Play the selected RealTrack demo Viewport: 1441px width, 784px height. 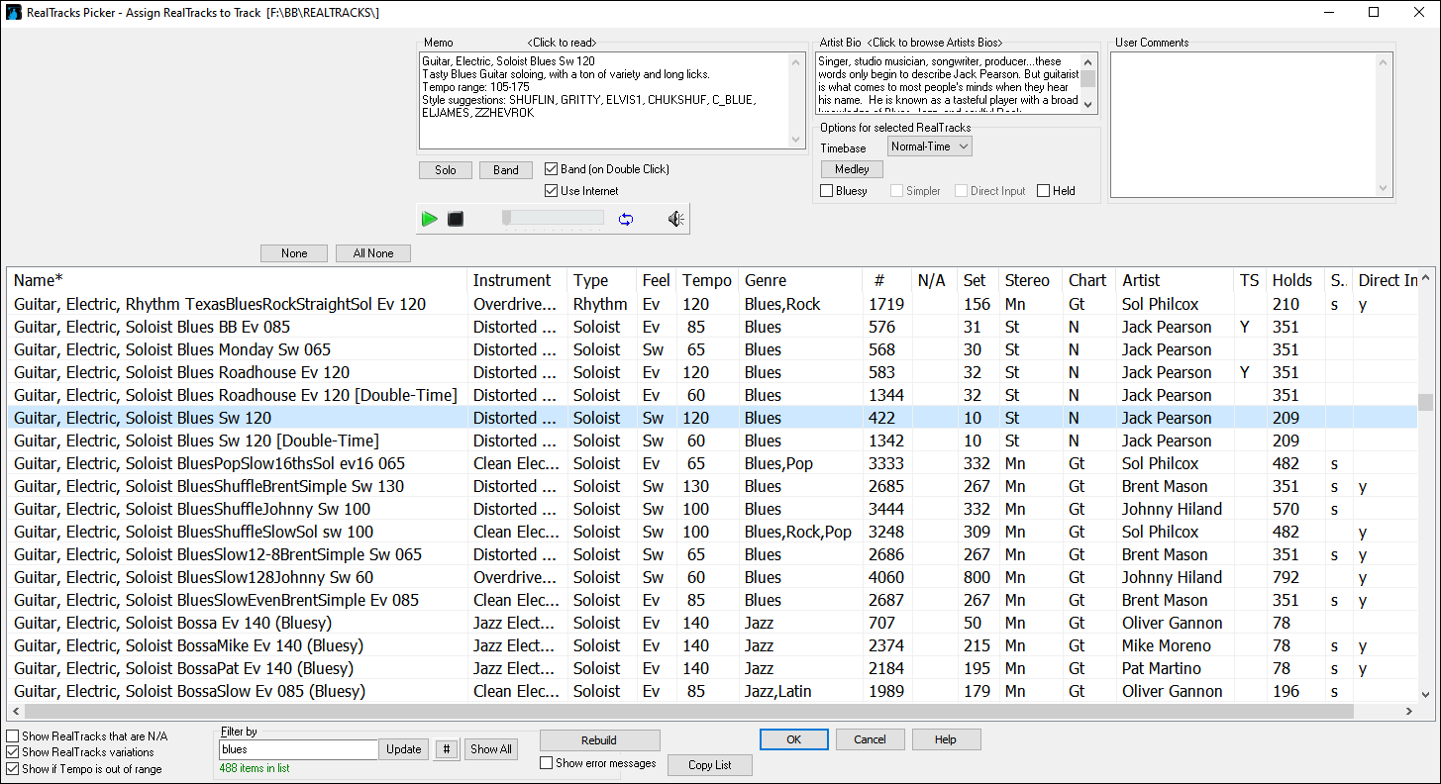429,219
